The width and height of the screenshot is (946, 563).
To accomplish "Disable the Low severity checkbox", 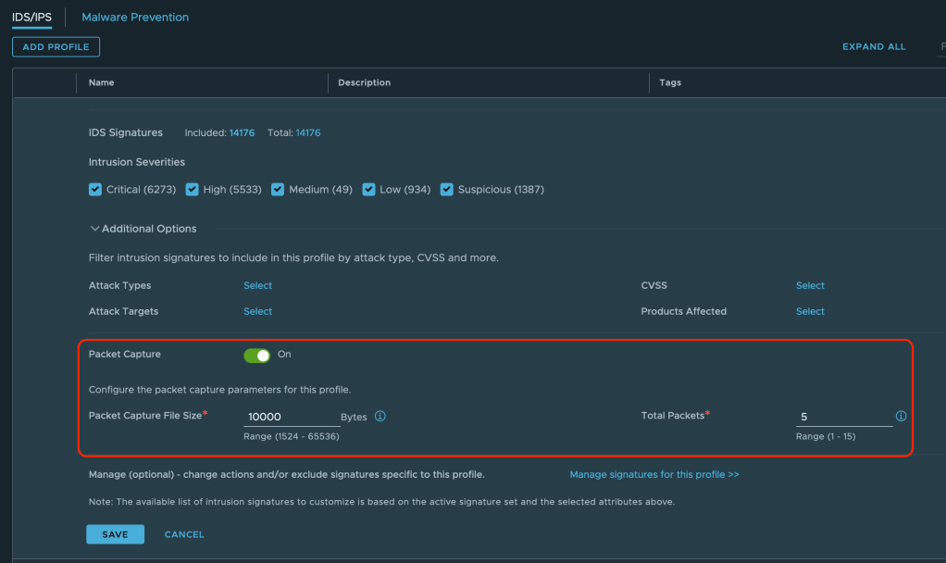I will 368,190.
